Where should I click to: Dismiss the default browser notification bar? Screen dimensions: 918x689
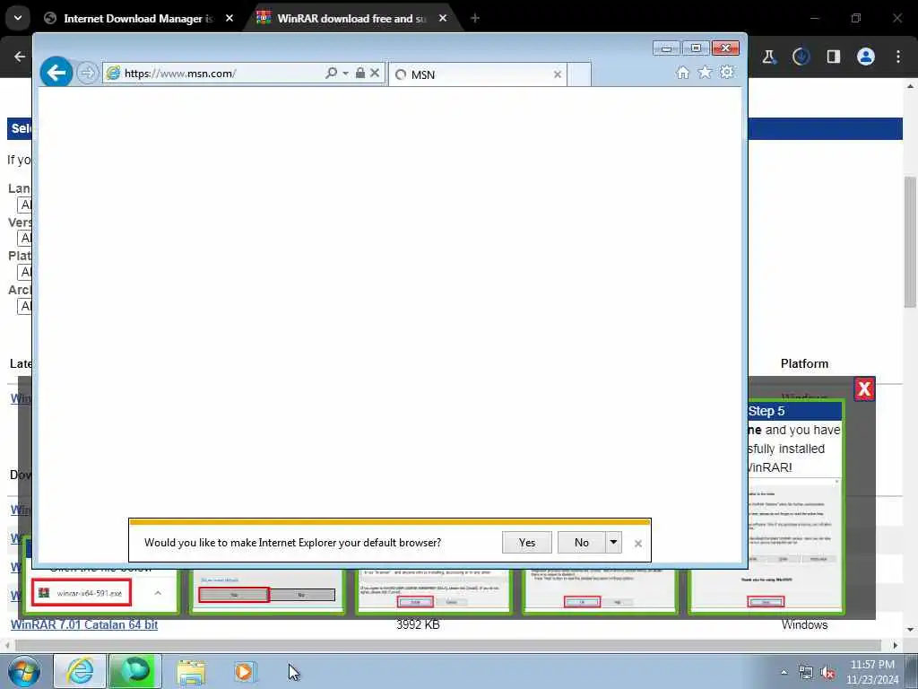(638, 544)
